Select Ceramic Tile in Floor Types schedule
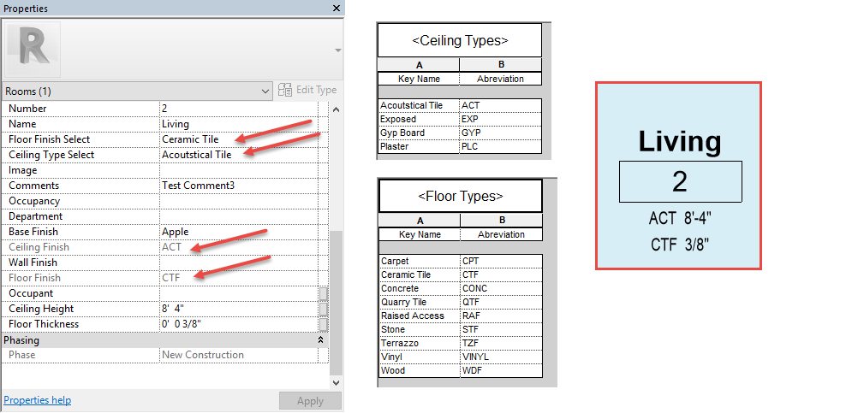 pyautogui.click(x=420, y=274)
